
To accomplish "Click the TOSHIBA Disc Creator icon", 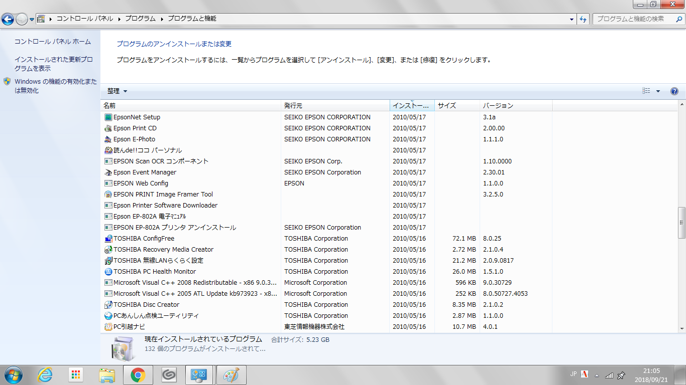I will click(x=108, y=305).
